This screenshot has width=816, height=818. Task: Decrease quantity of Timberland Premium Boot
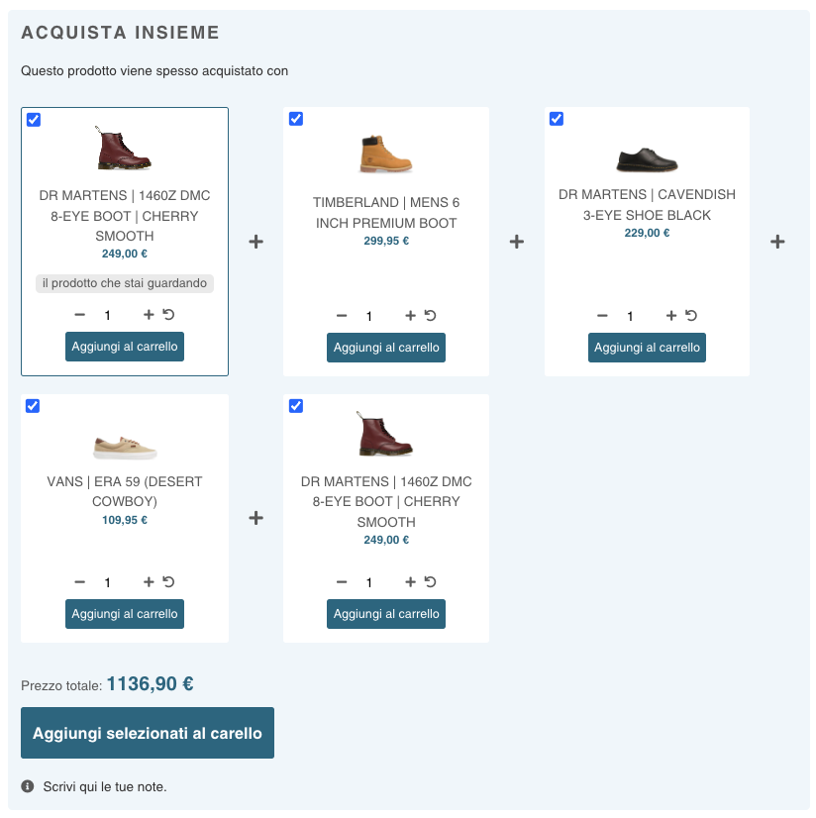point(342,316)
